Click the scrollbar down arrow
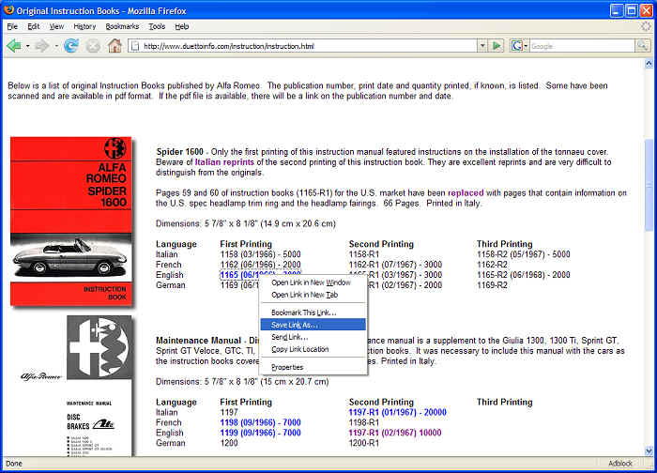This screenshot has width=657, height=473. (x=649, y=451)
